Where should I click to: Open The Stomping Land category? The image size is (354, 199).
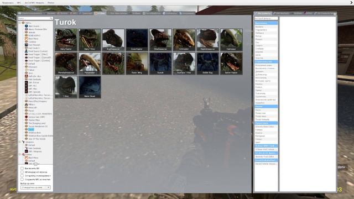click(37, 123)
